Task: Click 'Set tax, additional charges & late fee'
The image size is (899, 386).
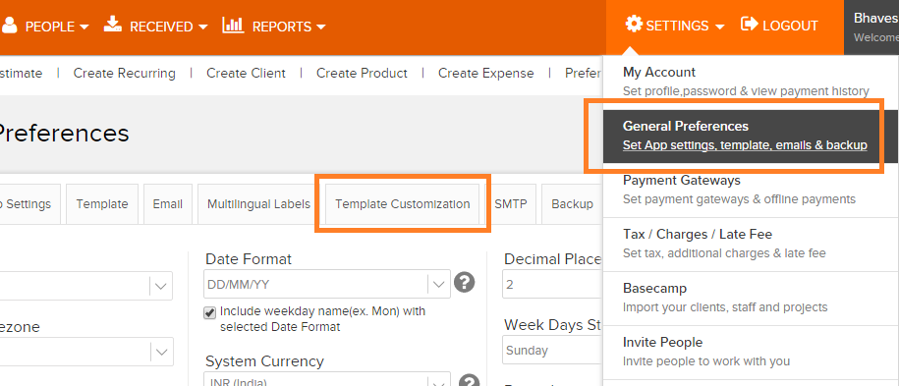Action: (x=724, y=253)
